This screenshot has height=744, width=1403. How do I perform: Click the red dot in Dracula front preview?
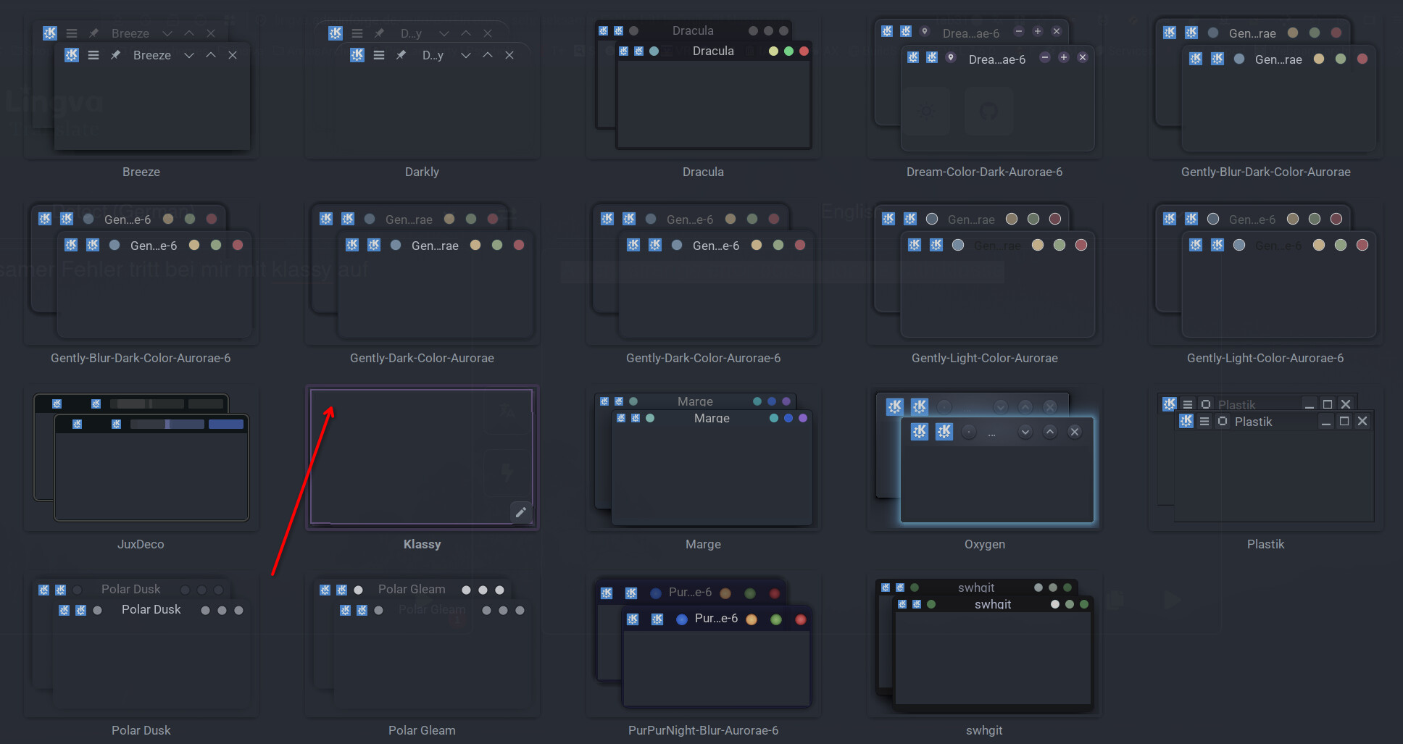coord(804,51)
